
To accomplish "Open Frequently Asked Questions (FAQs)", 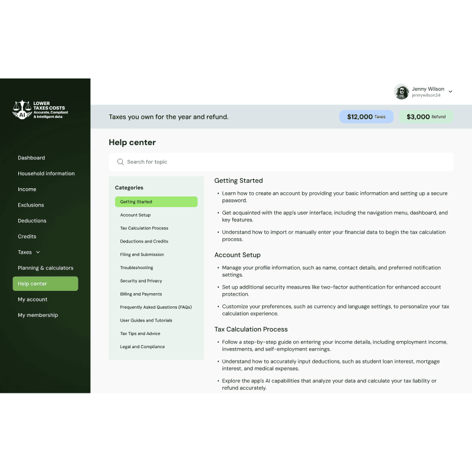I will coord(156,307).
